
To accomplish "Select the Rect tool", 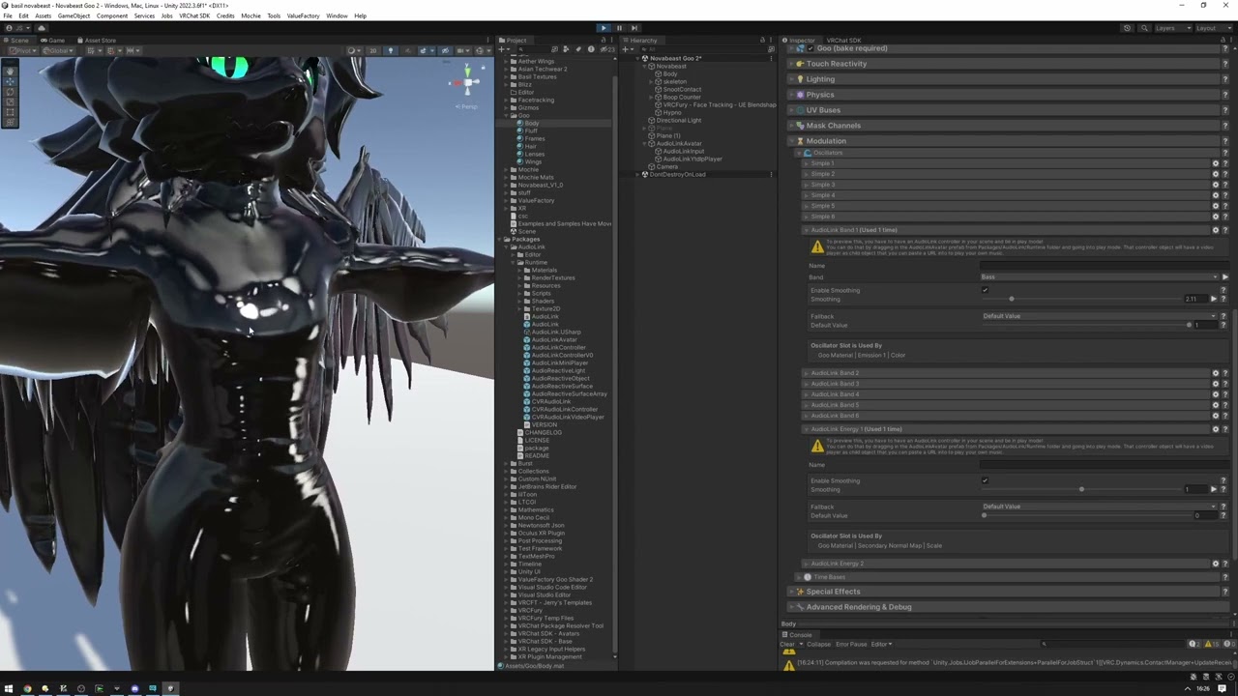I will pos(10,112).
